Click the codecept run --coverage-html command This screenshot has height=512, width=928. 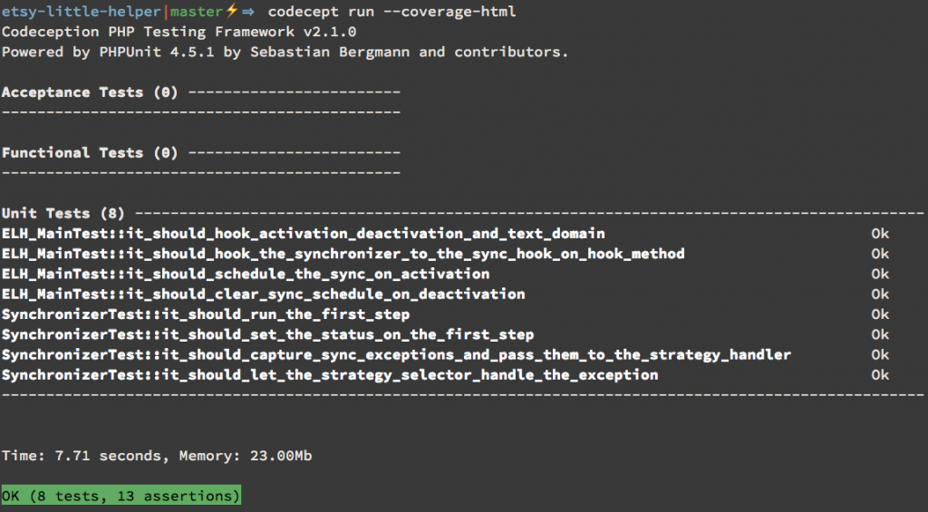(391, 11)
